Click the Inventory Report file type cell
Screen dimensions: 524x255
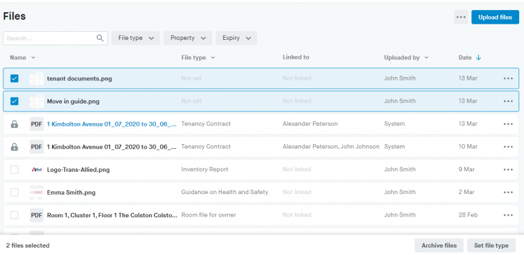204,169
